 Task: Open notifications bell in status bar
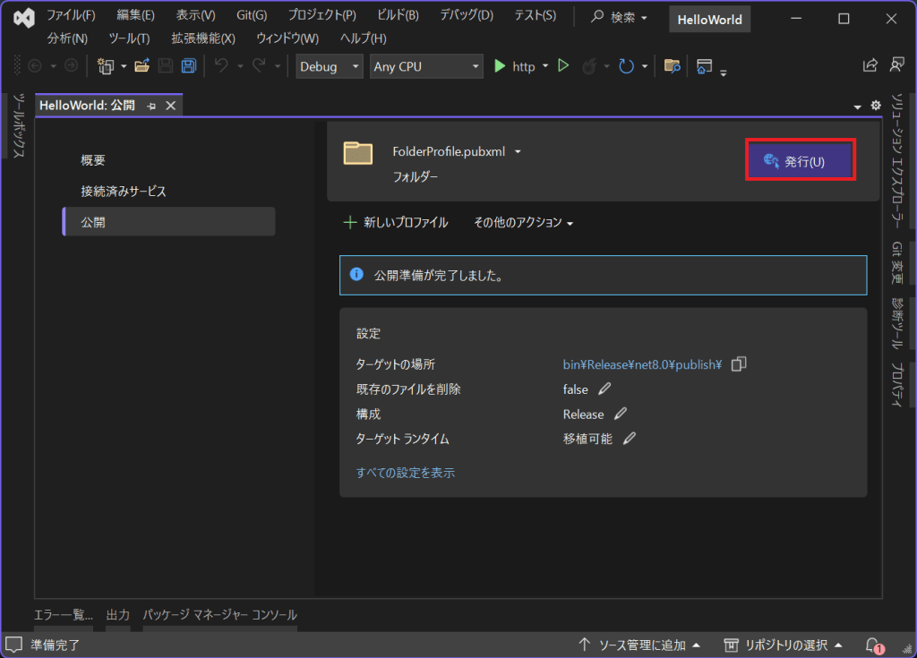[872, 645]
